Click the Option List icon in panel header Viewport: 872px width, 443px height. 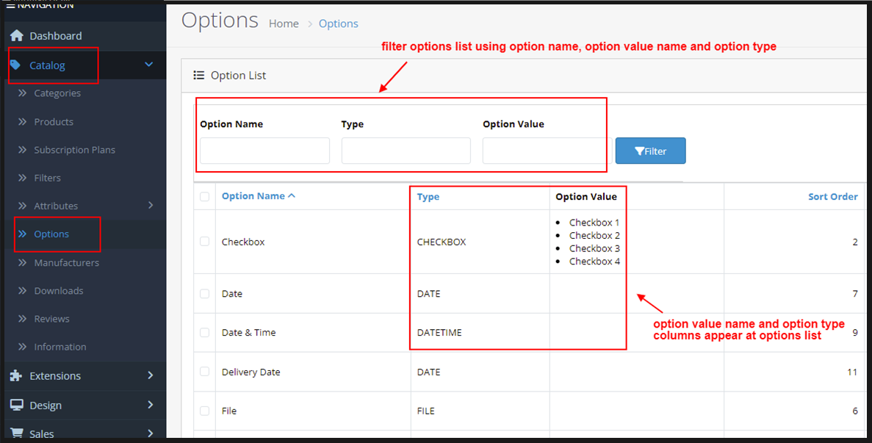coord(198,75)
